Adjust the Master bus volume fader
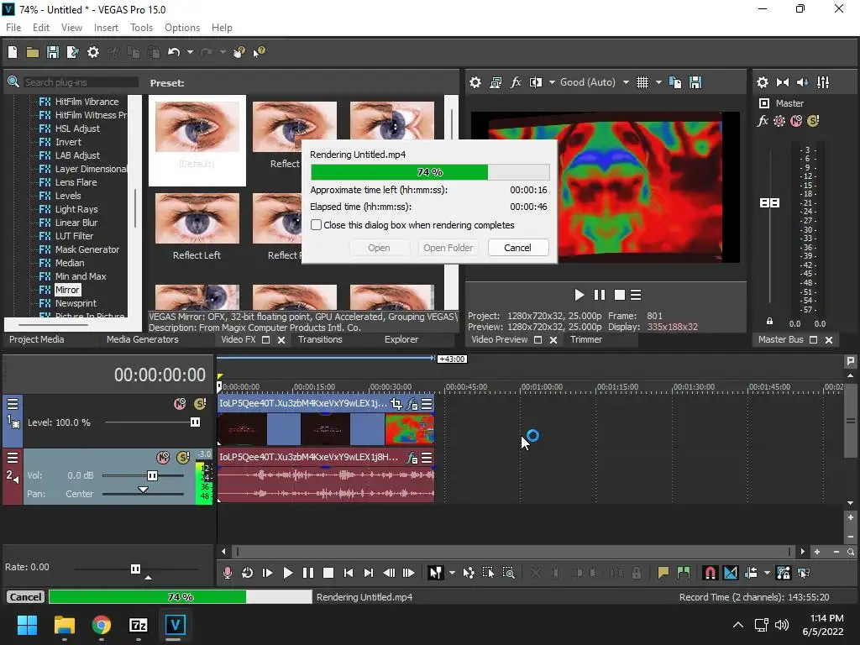Screen dimensions: 860x645 (x=769, y=203)
